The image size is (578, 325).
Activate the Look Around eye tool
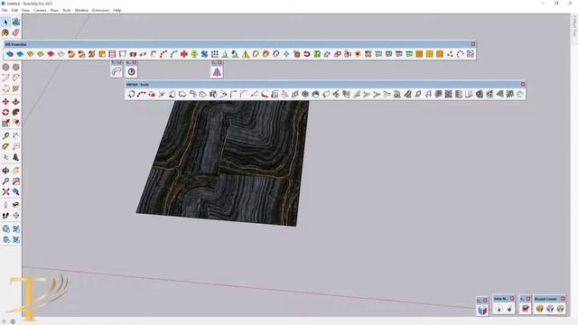click(x=16, y=205)
